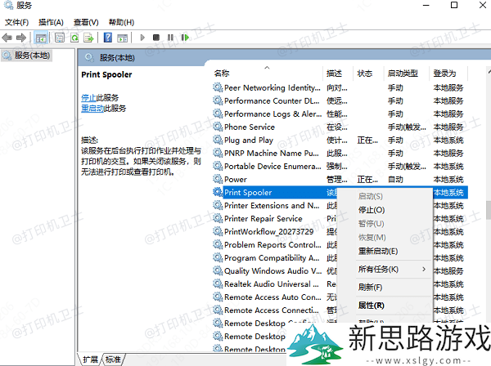The height and width of the screenshot is (366, 491).
Task: Open the 查看(V) menu
Action: [x=86, y=23]
